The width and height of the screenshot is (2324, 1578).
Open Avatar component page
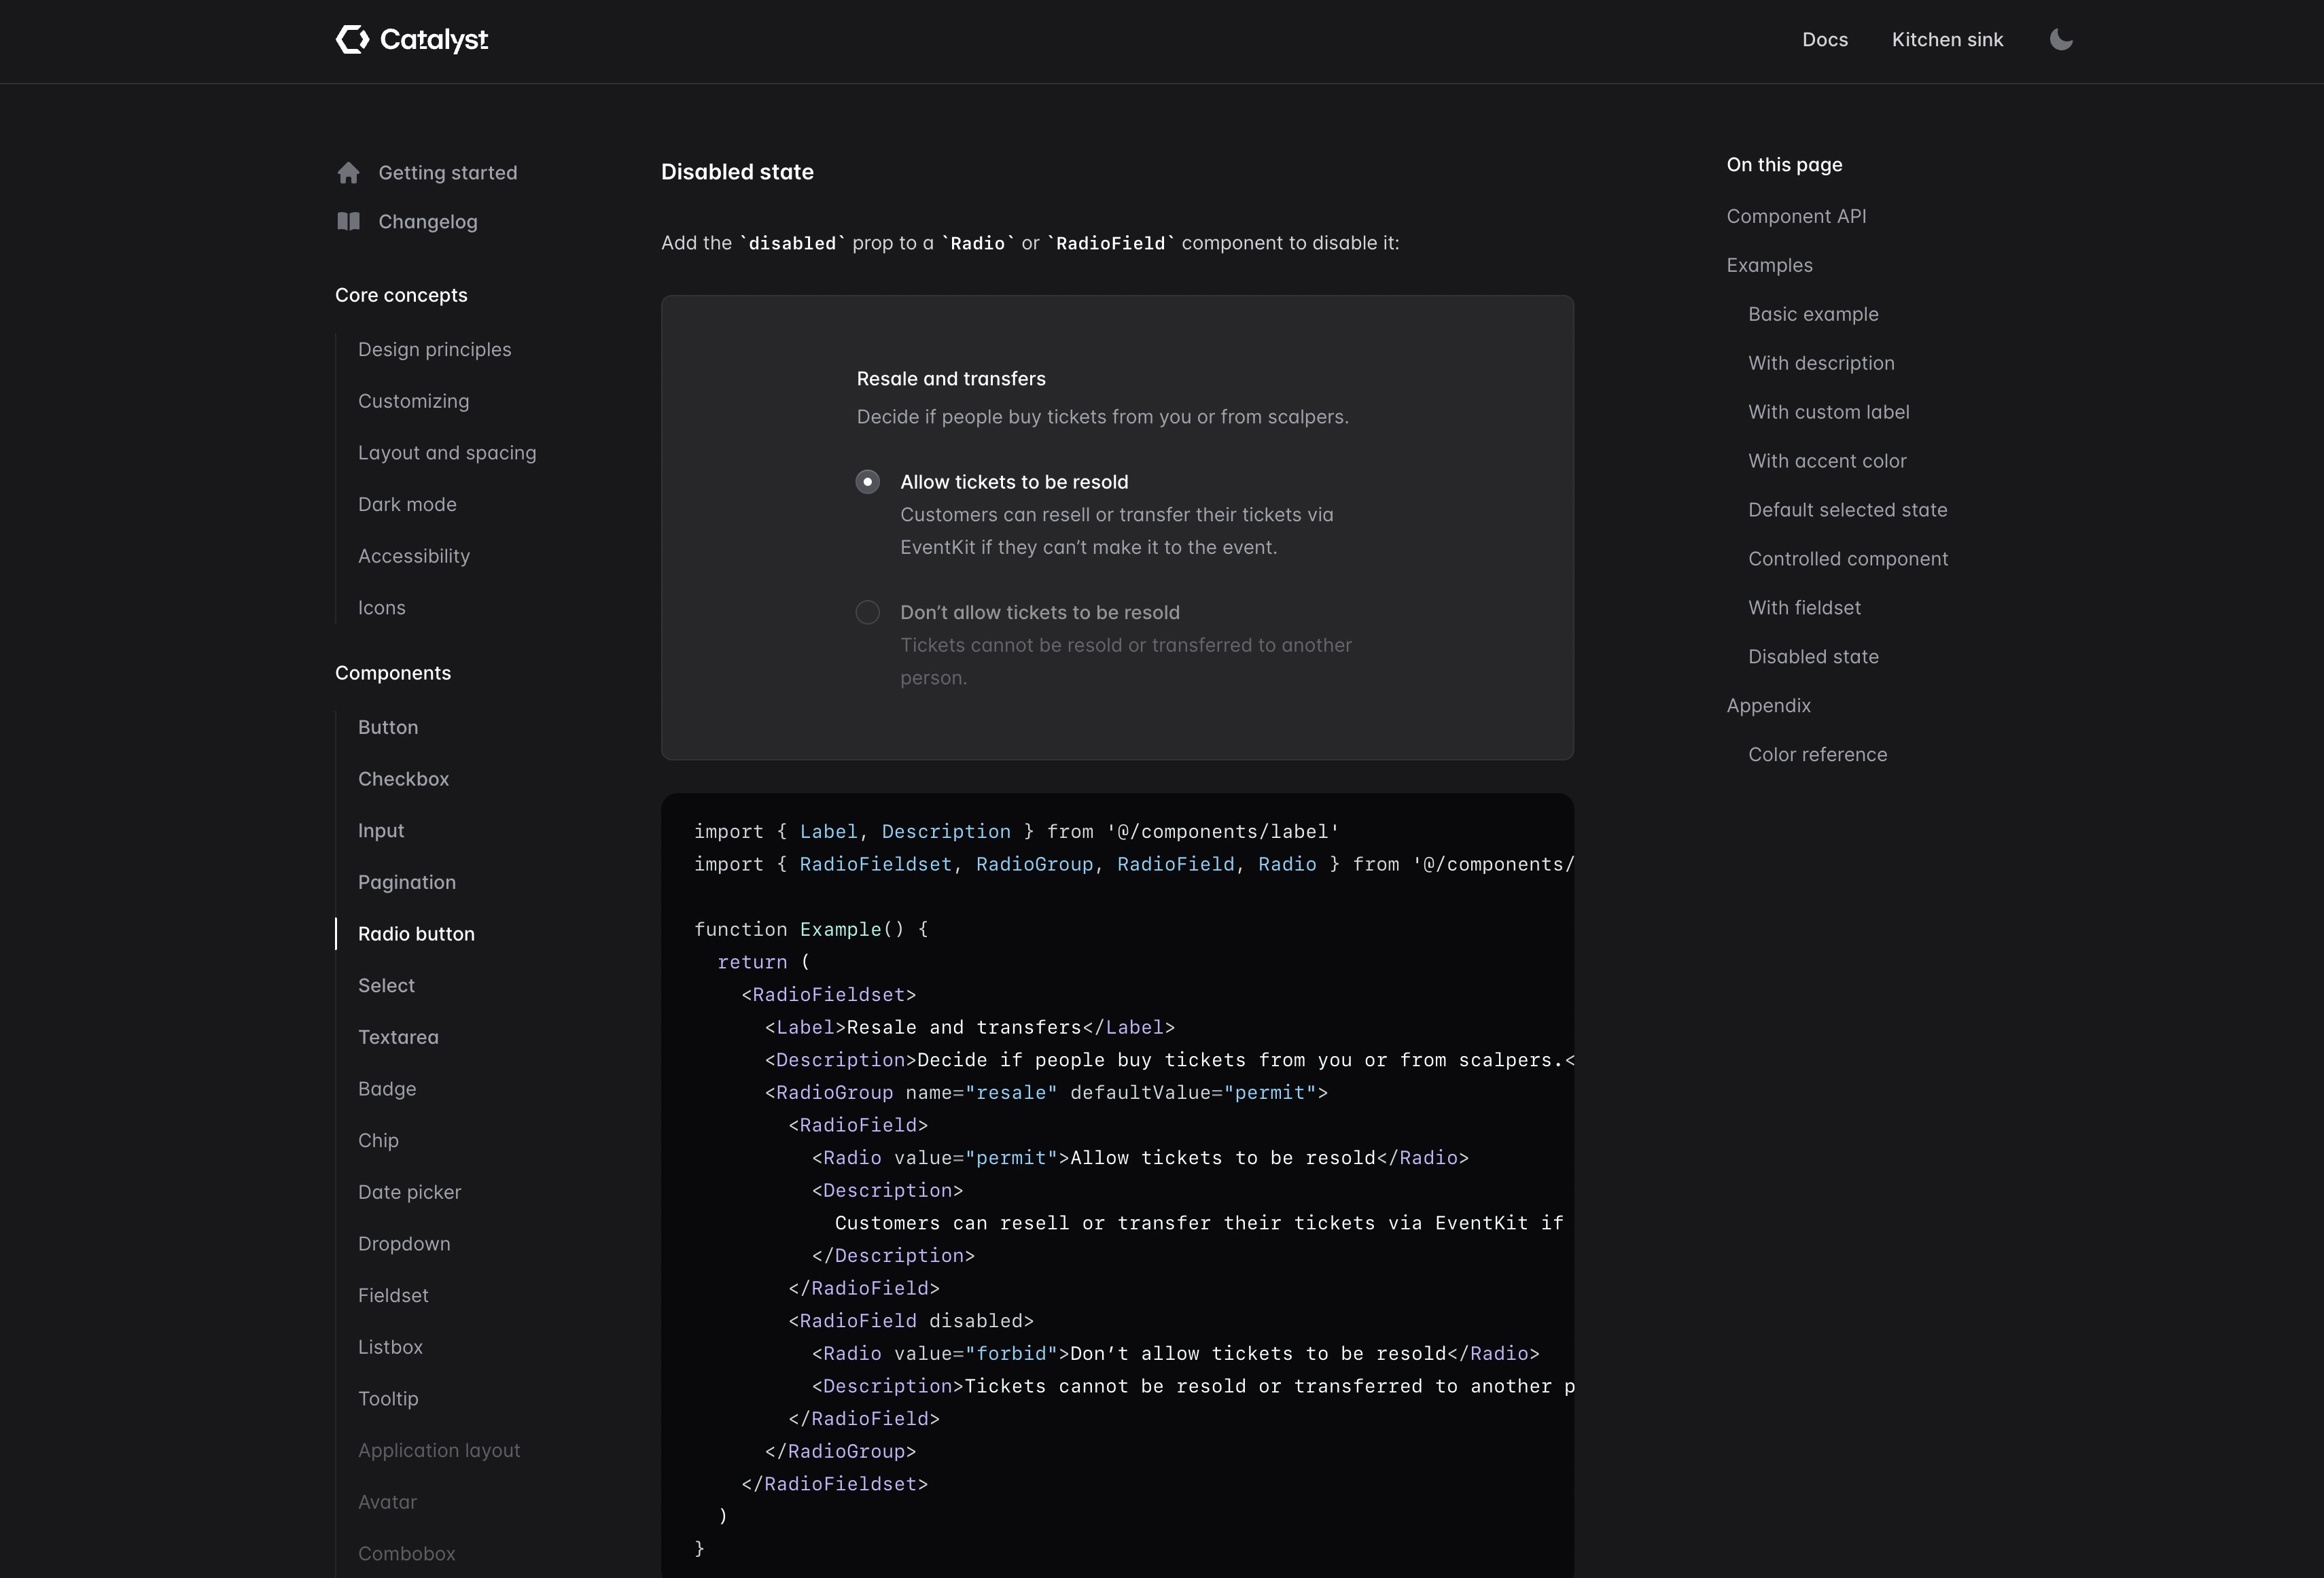click(387, 1503)
